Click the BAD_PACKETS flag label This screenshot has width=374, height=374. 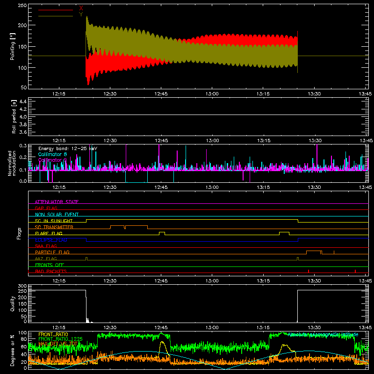pos(50,271)
